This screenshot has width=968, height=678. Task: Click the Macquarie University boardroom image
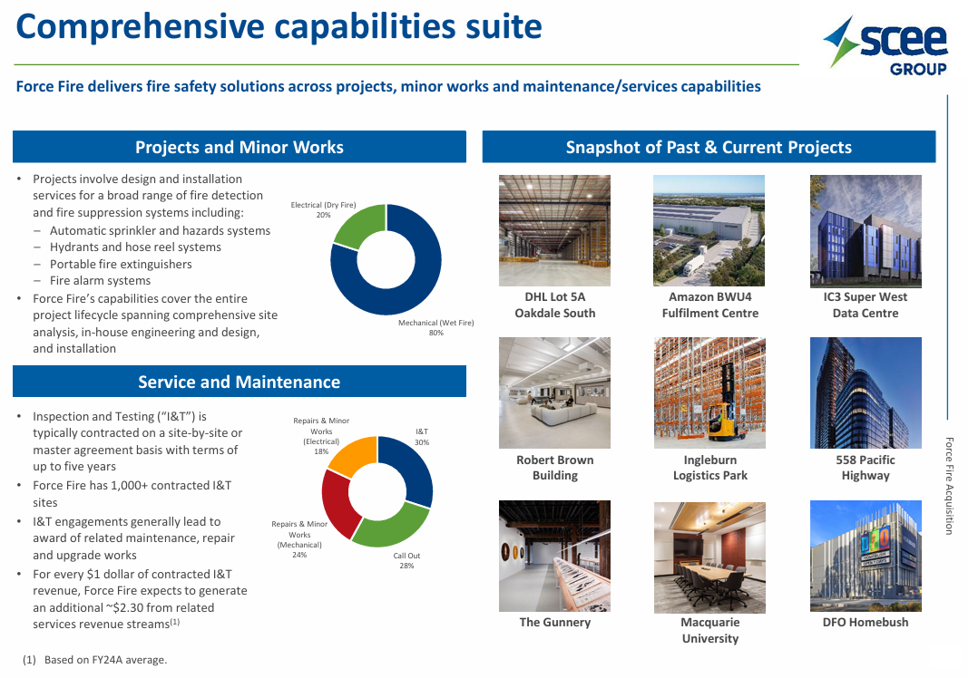click(x=709, y=556)
